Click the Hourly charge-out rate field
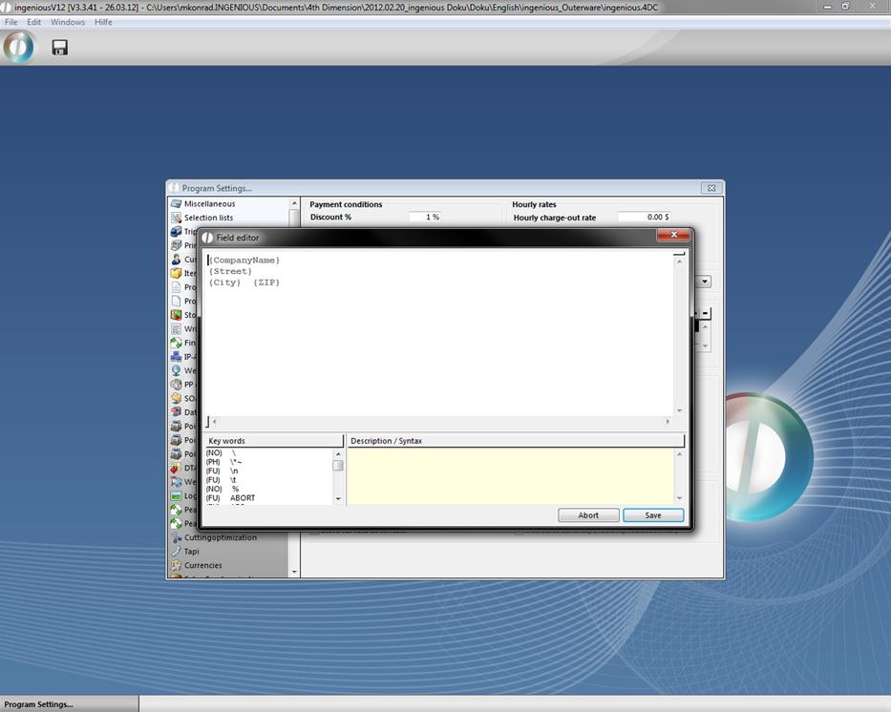 [x=643, y=218]
